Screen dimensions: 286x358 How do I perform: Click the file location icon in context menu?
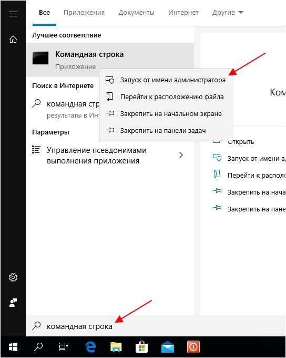110,96
